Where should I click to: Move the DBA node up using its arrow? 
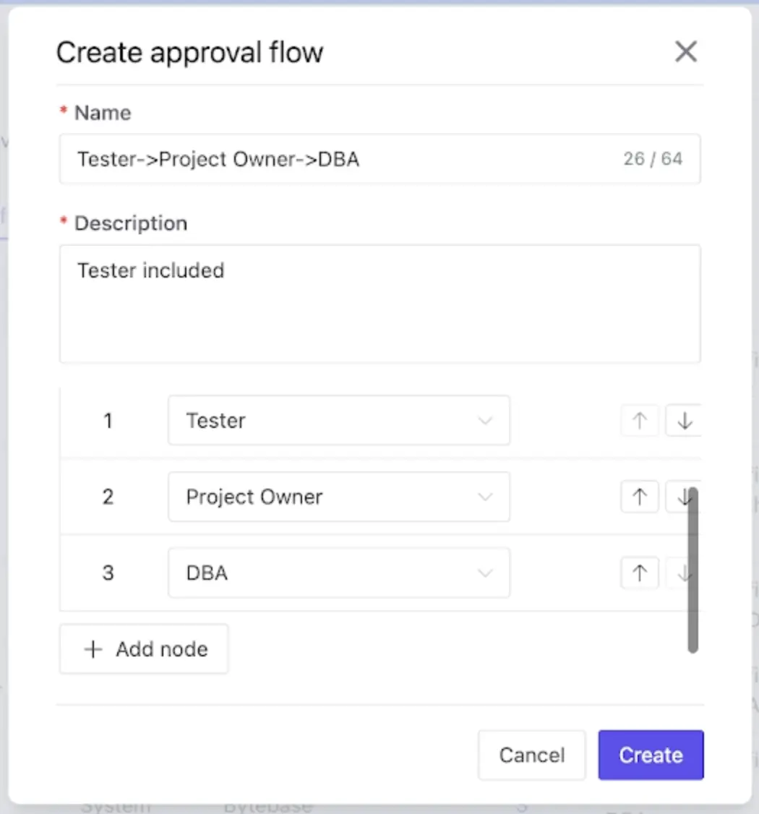(x=639, y=573)
